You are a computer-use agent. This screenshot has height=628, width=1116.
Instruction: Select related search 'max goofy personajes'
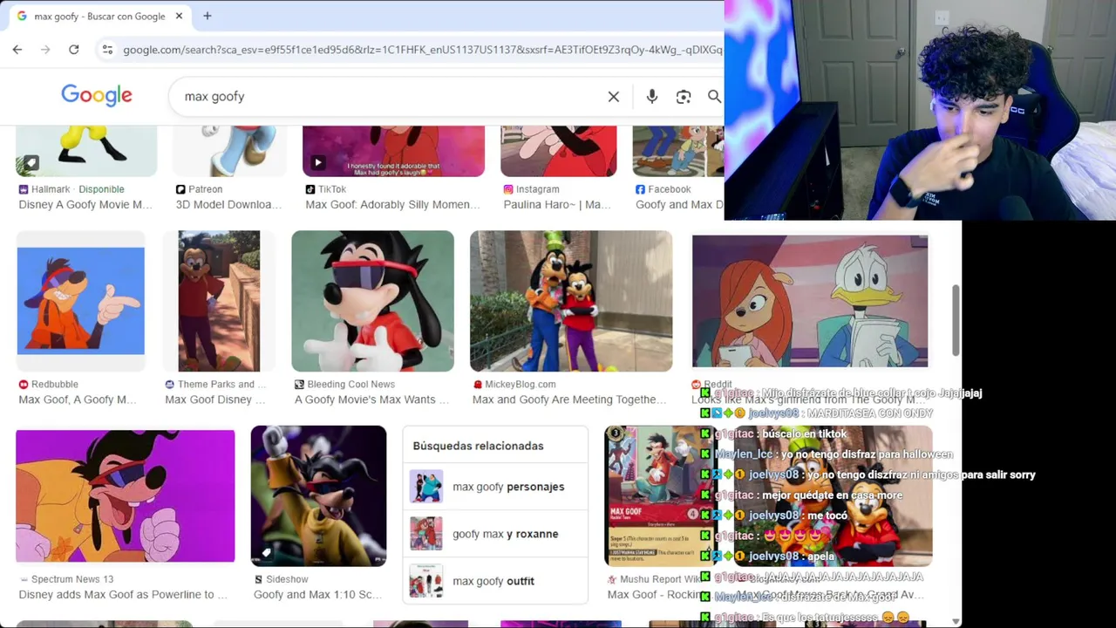495,487
